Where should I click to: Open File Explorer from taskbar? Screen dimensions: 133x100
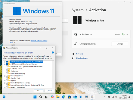[58, 97]
